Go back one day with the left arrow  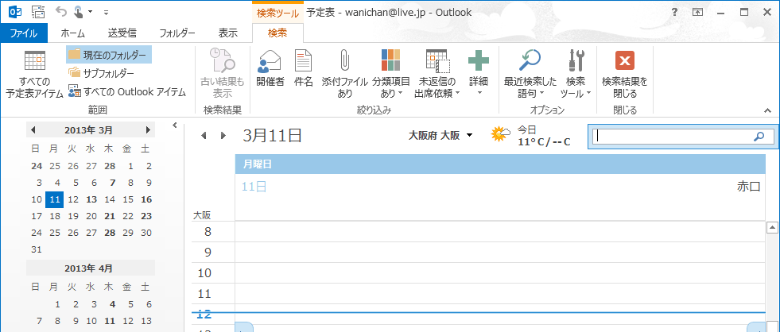point(204,136)
